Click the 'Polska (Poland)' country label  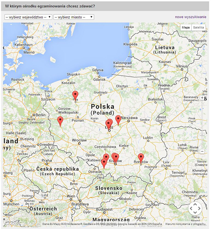click(103, 109)
